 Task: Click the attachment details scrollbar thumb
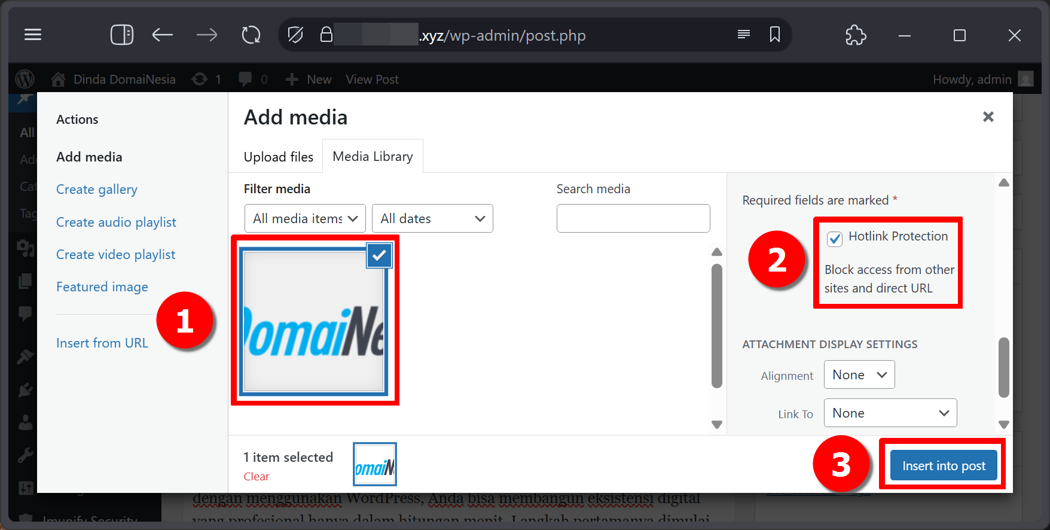coord(1004,367)
